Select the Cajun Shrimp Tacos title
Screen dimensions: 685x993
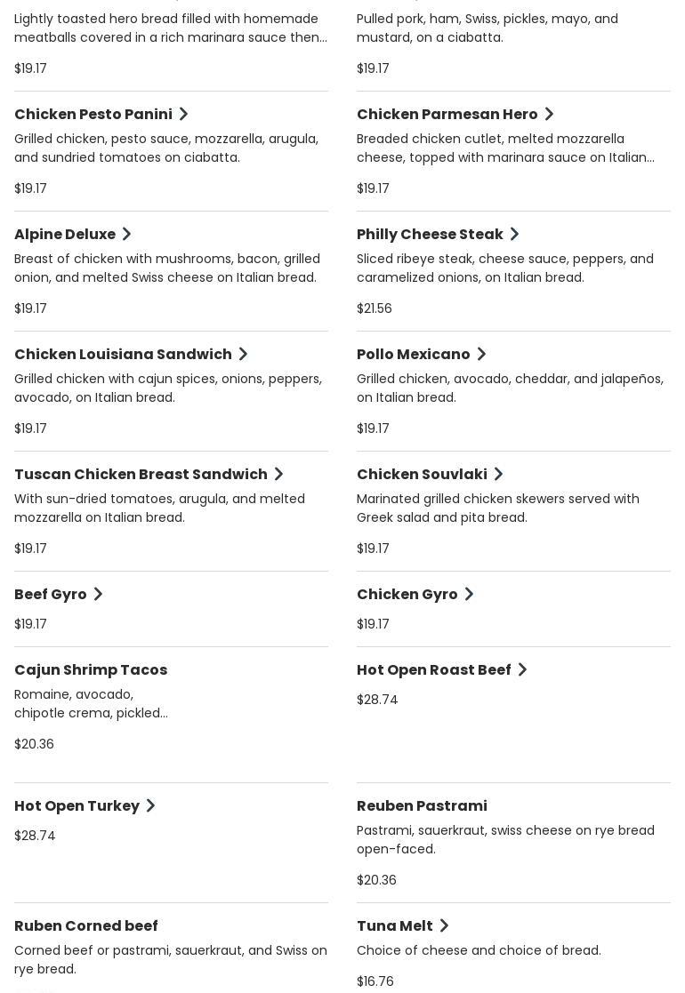(91, 669)
